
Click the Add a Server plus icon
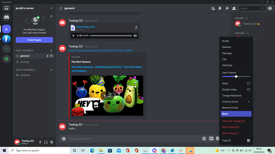(7, 49)
